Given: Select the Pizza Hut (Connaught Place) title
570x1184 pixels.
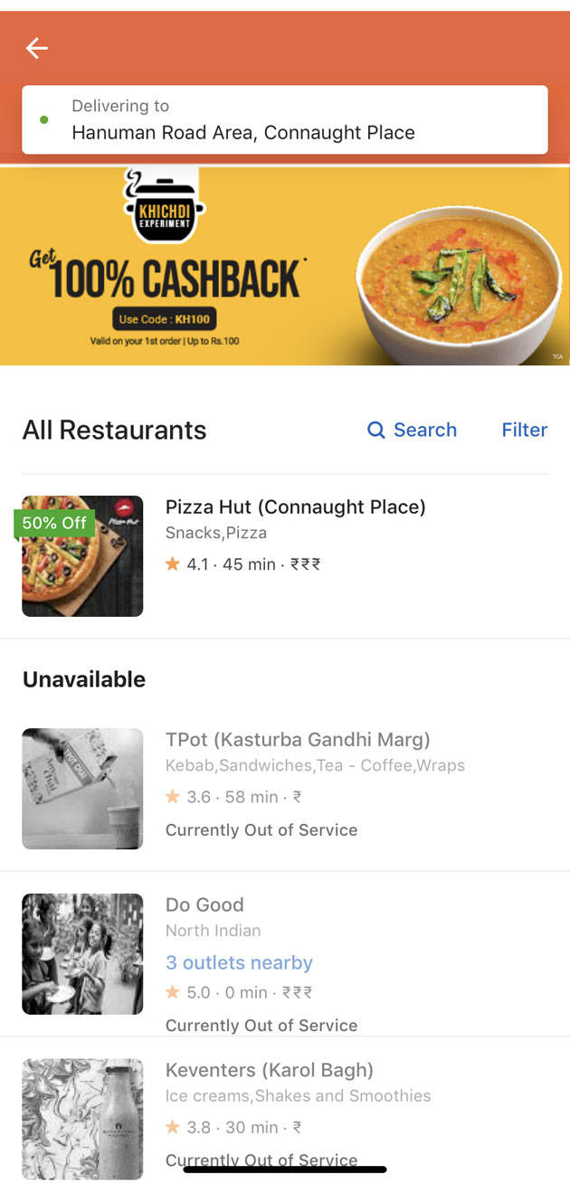Looking at the screenshot, I should (295, 507).
